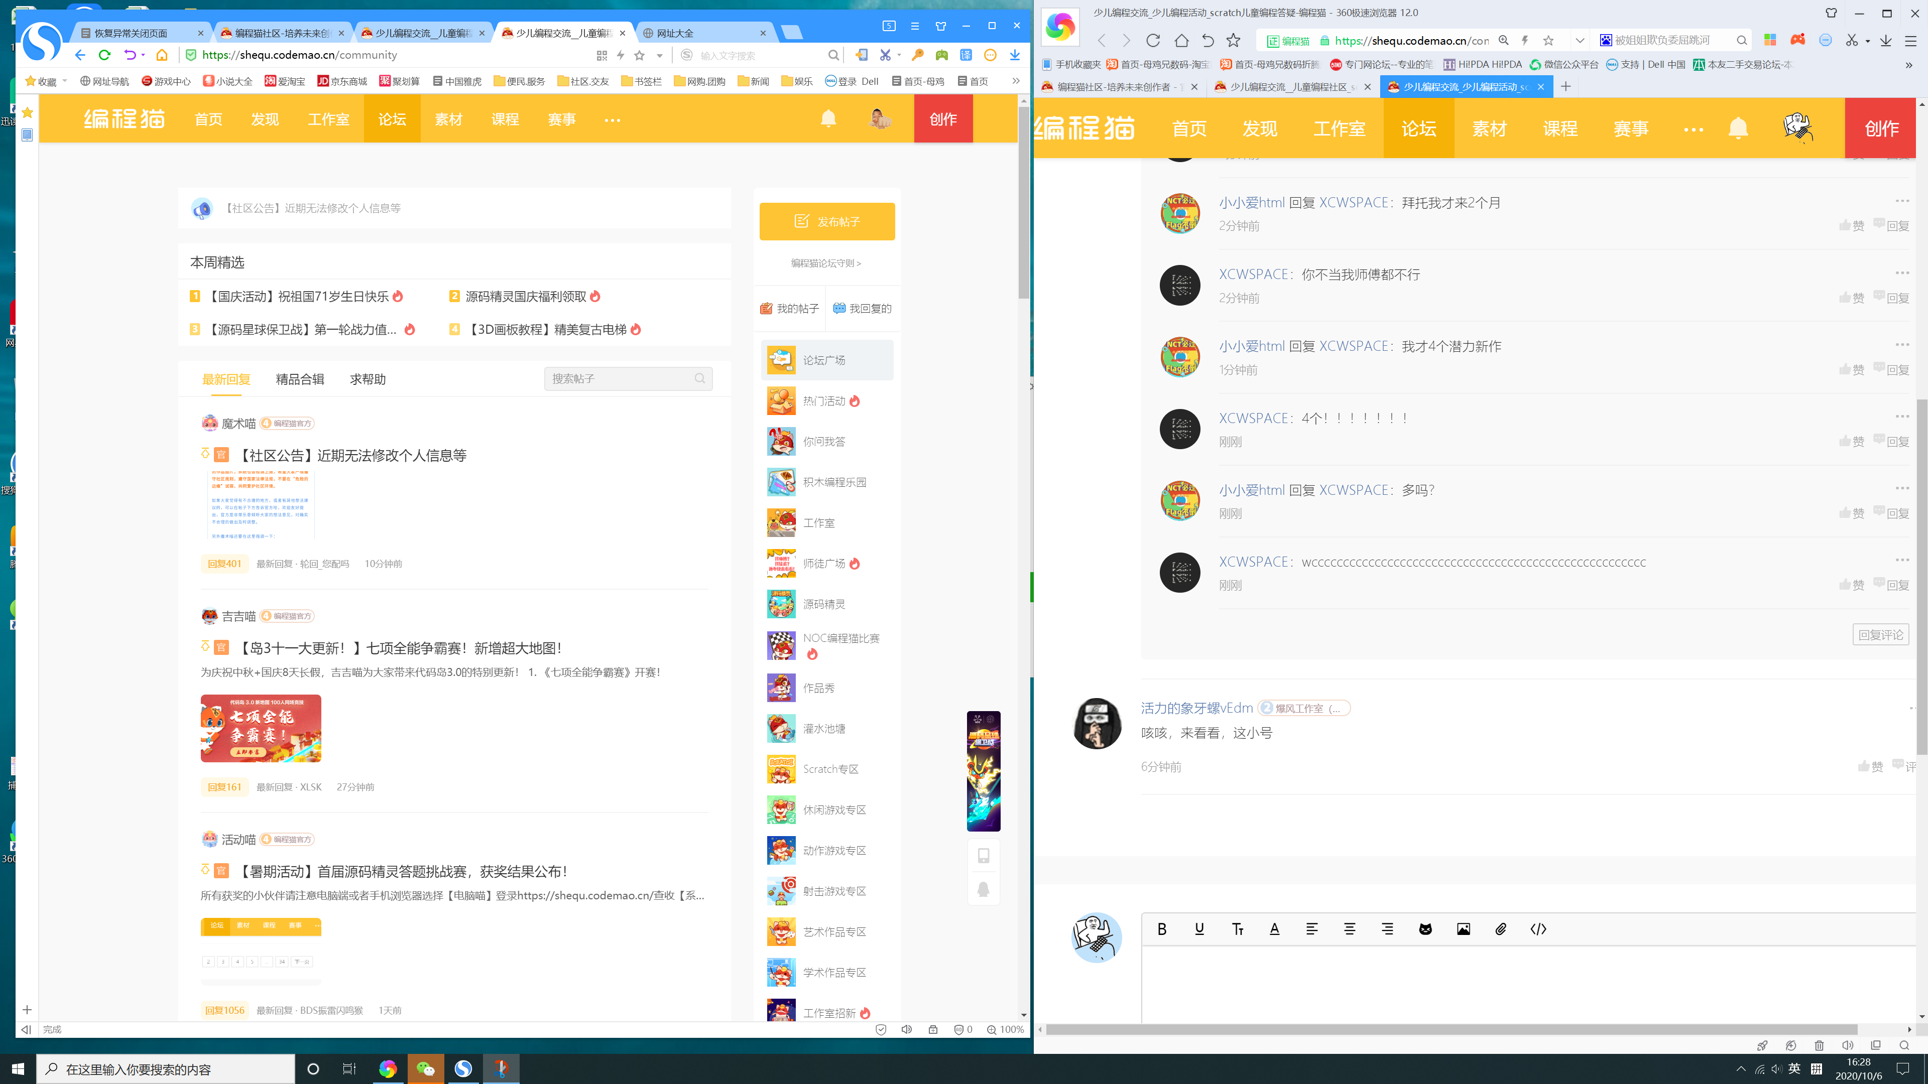Open 七项全能争霸赛 post thumbnail
1928x1084 pixels.
[x=261, y=729]
